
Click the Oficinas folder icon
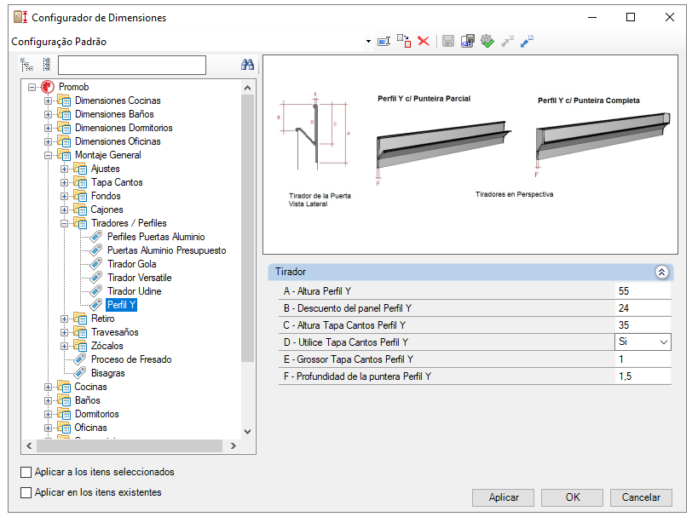pos(64,428)
